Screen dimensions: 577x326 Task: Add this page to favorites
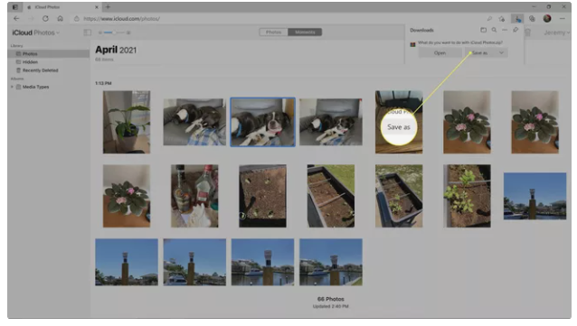(502, 19)
